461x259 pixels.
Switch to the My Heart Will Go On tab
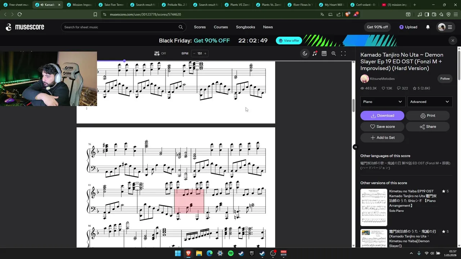tap(331, 5)
